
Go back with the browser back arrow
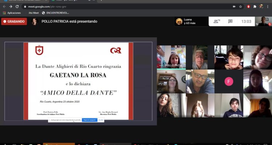pyautogui.click(x=4, y=7)
